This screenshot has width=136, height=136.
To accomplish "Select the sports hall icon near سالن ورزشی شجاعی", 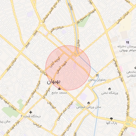I will click(x=88, y=103).
